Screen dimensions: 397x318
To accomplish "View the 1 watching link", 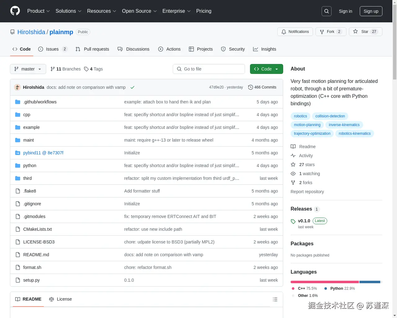I will pyautogui.click(x=305, y=174).
